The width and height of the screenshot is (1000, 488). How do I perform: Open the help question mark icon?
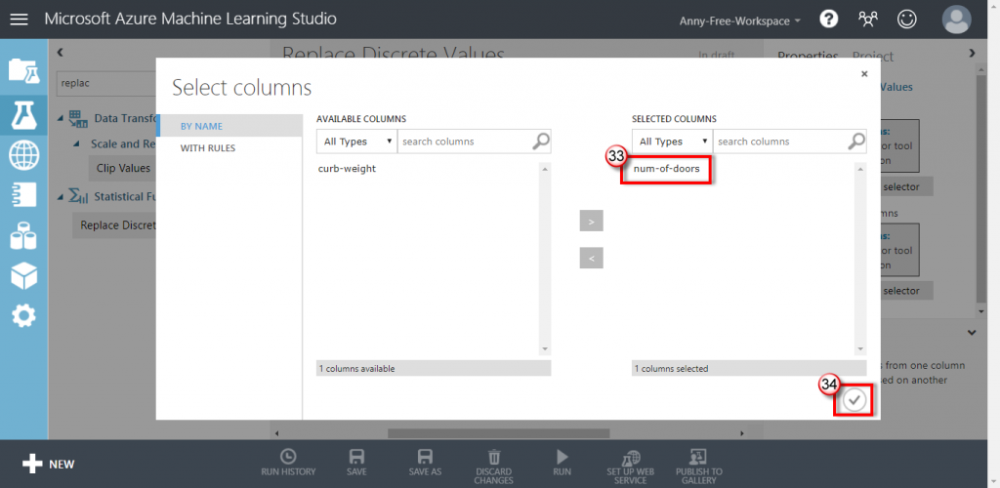828,20
